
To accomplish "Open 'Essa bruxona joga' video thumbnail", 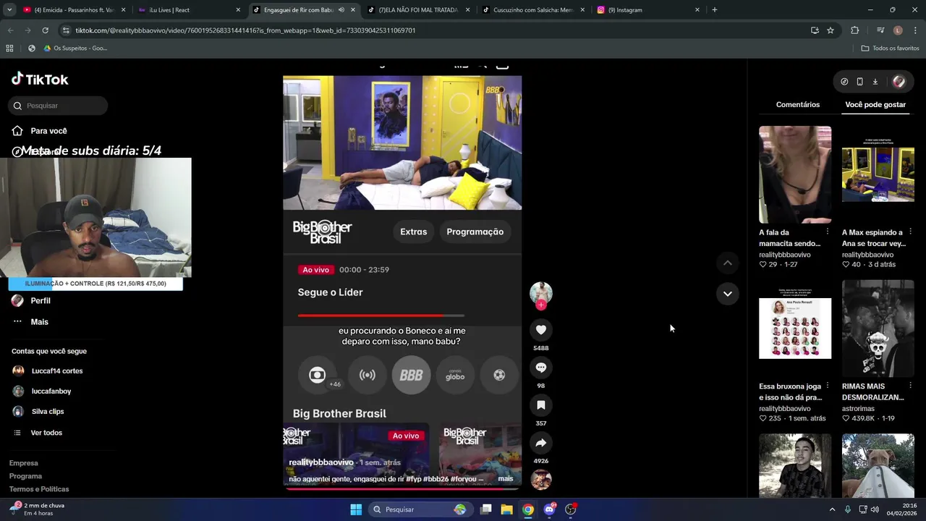I will pos(795,329).
